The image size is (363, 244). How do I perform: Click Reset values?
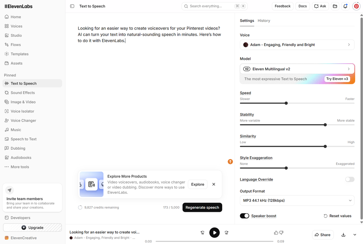(x=337, y=216)
